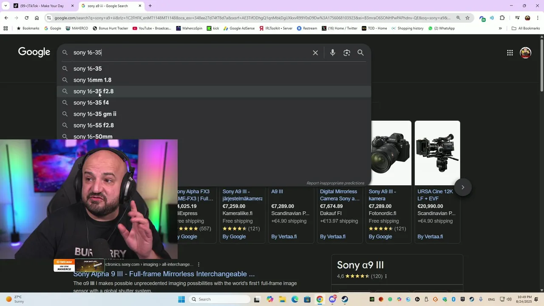The height and width of the screenshot is (306, 544).
Task: Open File Explorer from the taskbar
Action: click(283, 299)
